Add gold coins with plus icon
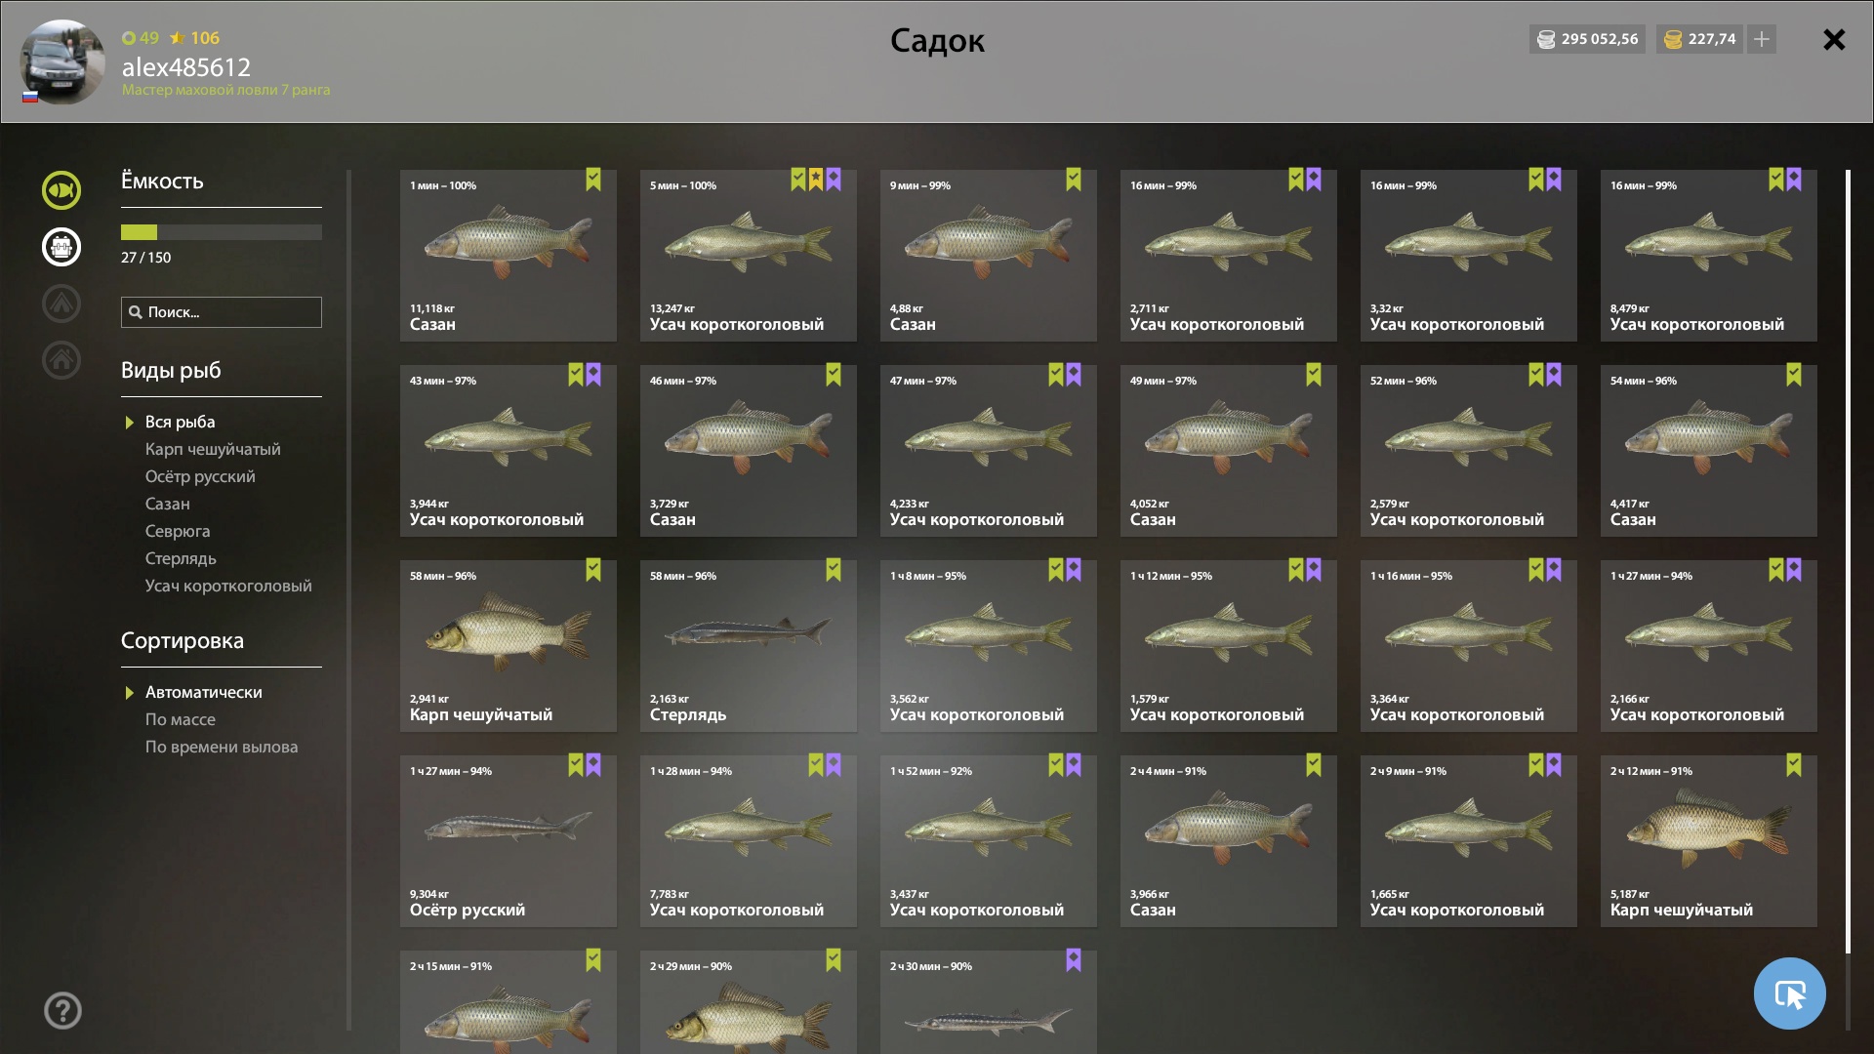Viewport: 1874px width, 1054px height. point(1762,39)
